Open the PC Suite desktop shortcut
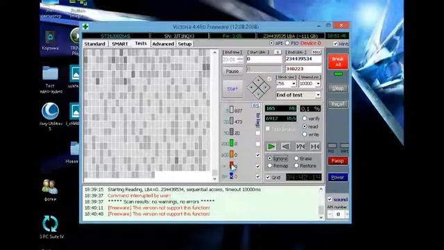 pos(51,227)
